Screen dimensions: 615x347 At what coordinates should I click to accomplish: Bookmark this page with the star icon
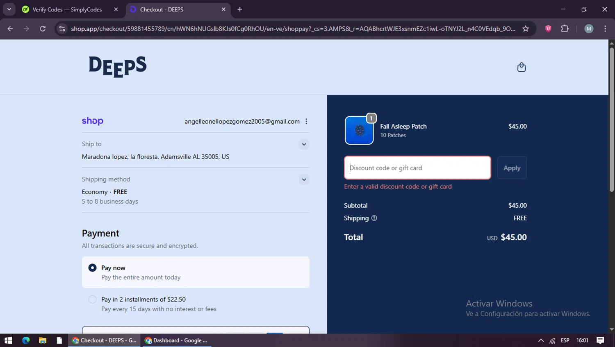point(526,29)
